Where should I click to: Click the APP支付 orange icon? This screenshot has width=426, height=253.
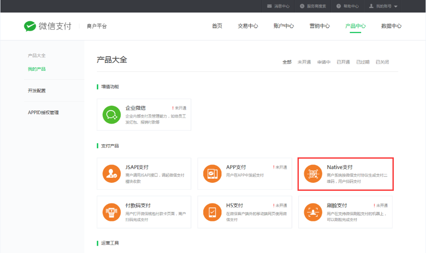tap(212, 174)
